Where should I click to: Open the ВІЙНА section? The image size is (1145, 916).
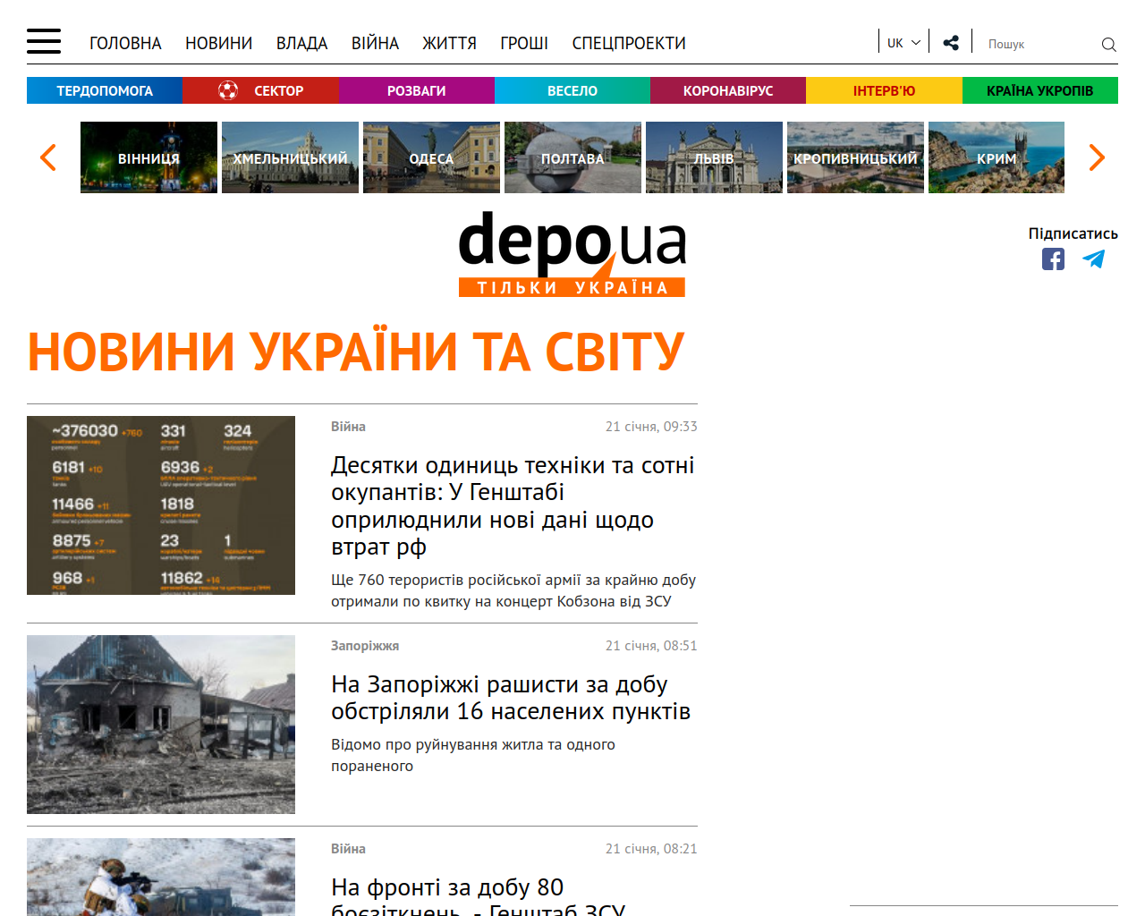pyautogui.click(x=375, y=43)
